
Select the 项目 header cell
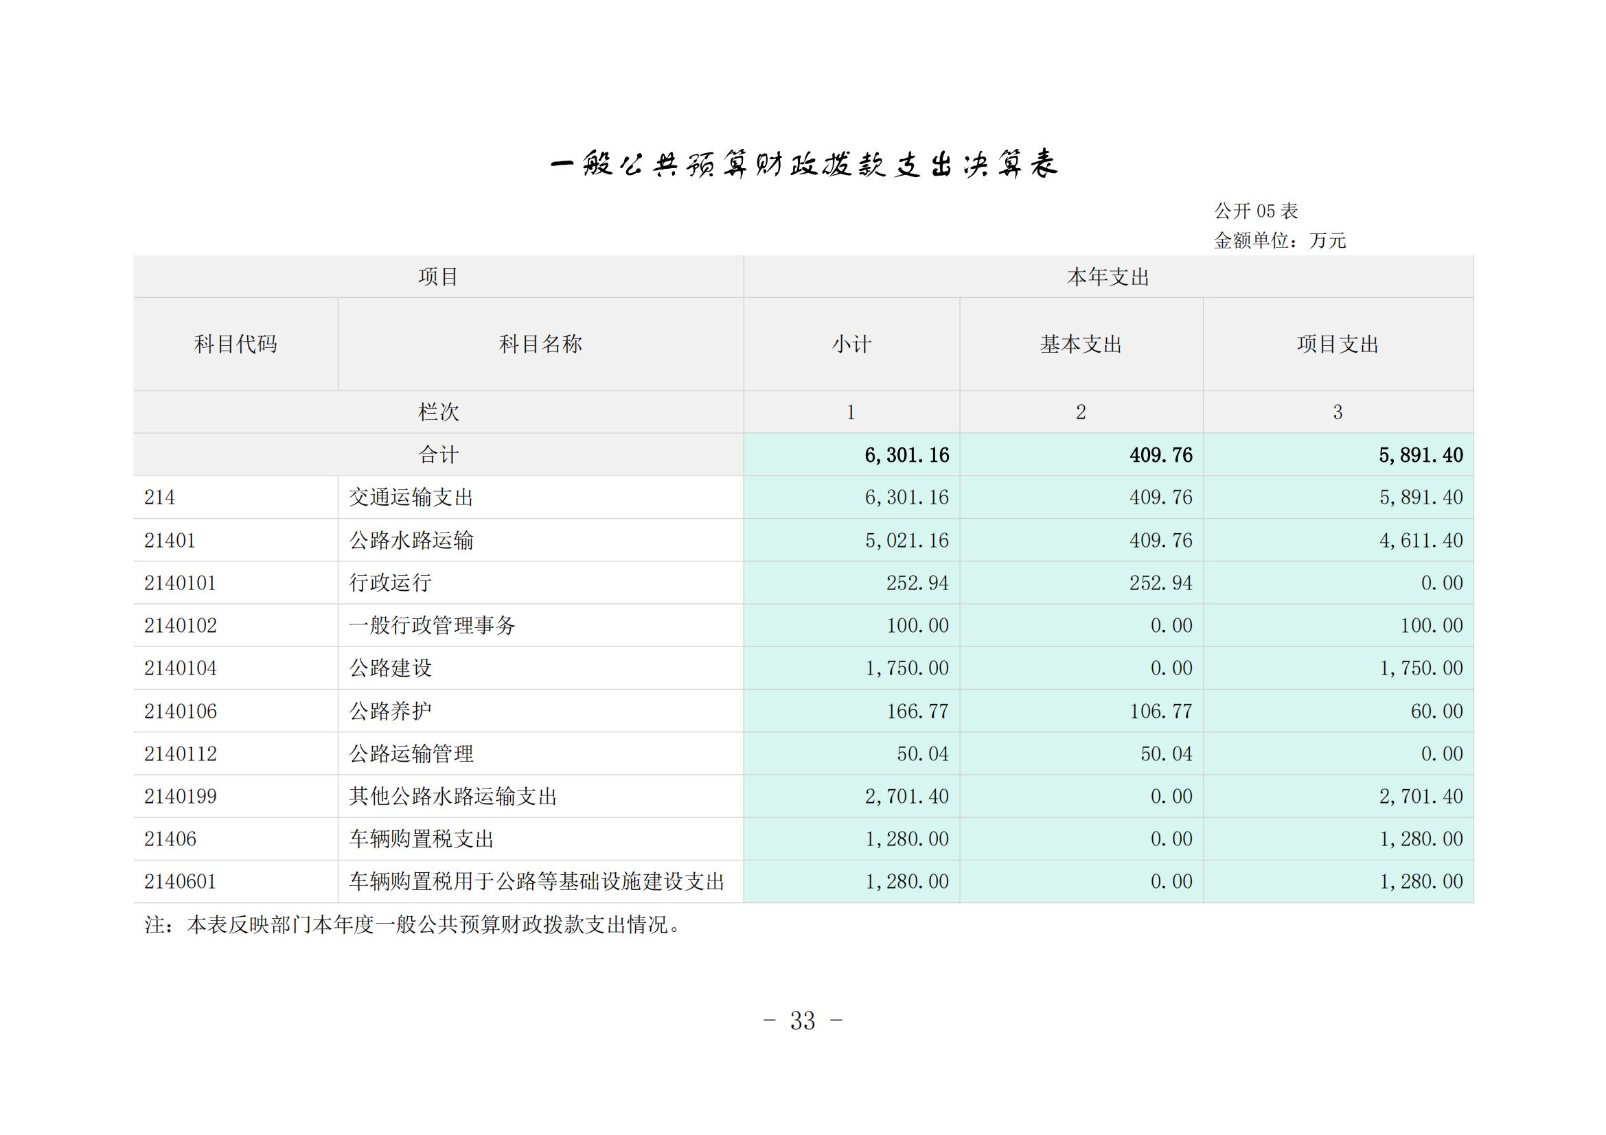point(439,277)
